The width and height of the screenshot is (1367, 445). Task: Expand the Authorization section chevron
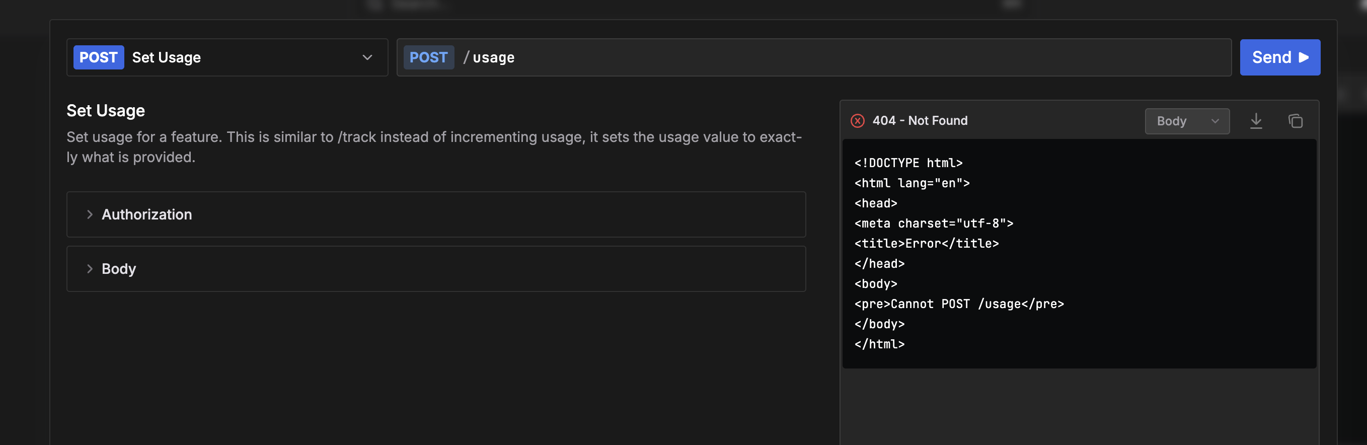click(90, 214)
